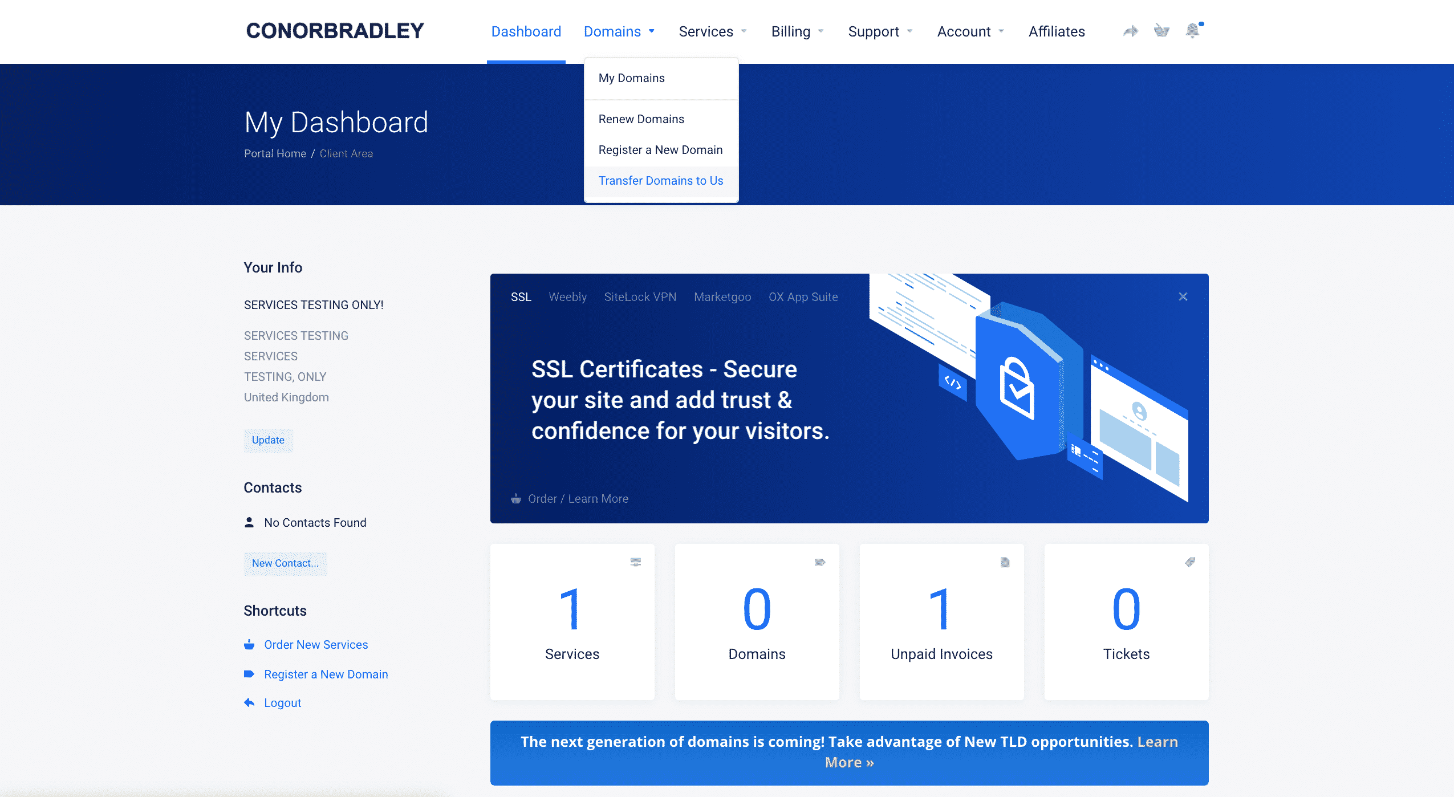Choose Register a New Domain in dropdown
Image resolution: width=1454 pixels, height=797 pixels.
point(661,150)
